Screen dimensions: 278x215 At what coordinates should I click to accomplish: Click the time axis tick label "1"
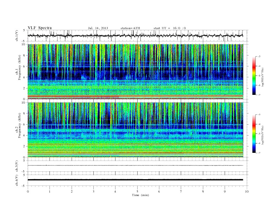49,191
